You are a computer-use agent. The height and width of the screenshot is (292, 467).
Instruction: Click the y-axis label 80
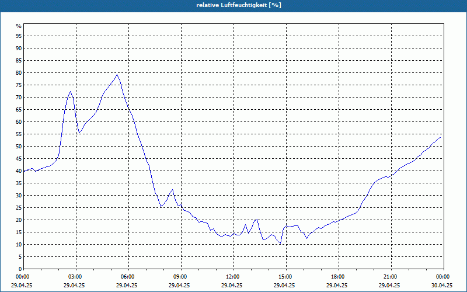click(19, 72)
